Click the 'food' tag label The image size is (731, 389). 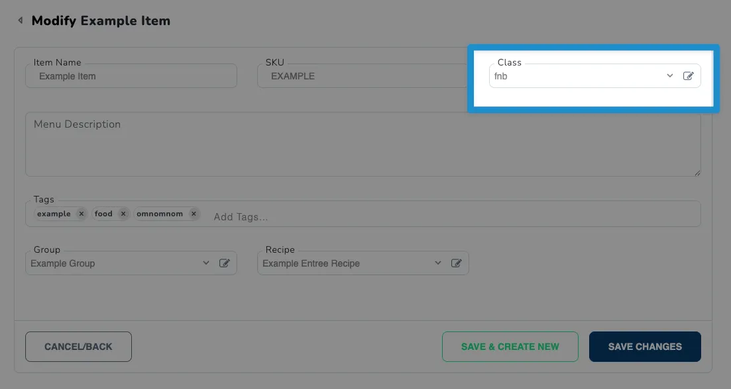coord(103,214)
